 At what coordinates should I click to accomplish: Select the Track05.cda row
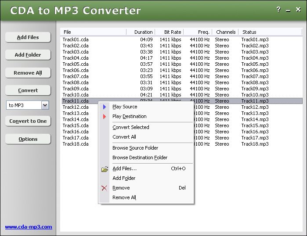point(182,64)
